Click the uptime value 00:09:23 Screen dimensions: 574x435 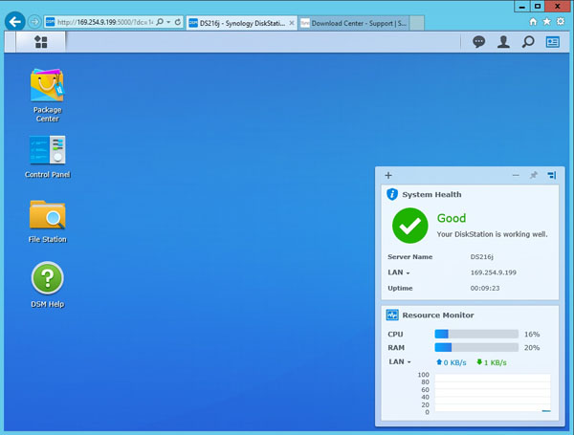pyautogui.click(x=485, y=289)
